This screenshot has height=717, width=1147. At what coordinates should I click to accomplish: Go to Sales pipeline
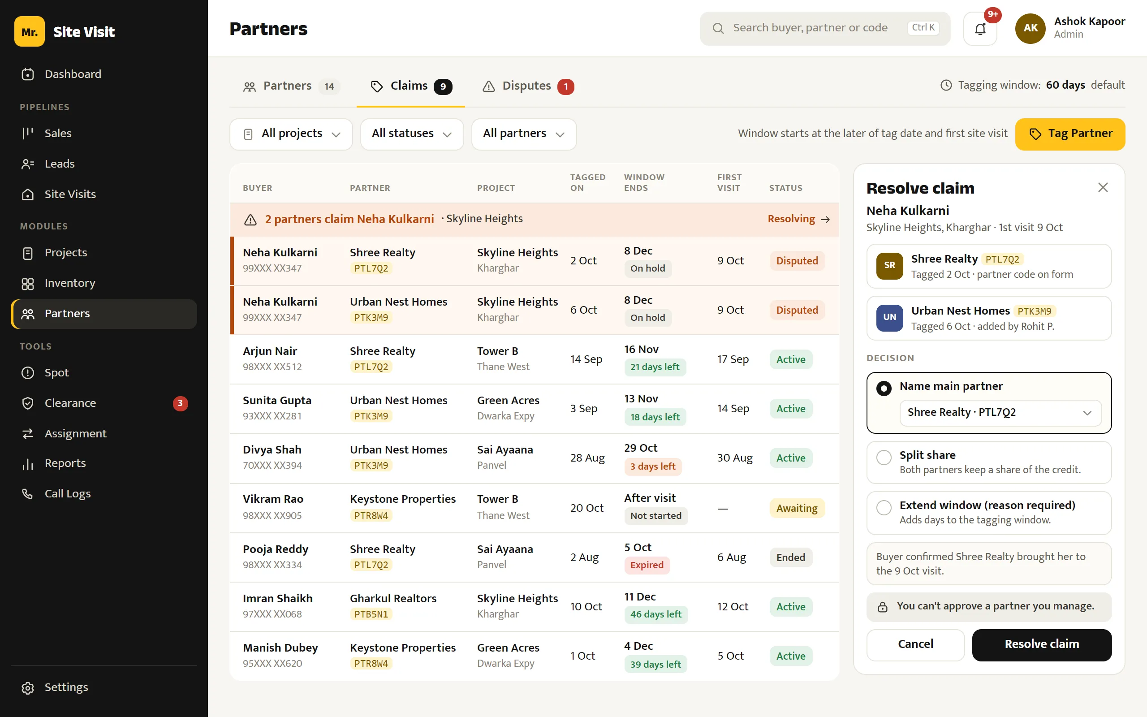[x=104, y=133]
